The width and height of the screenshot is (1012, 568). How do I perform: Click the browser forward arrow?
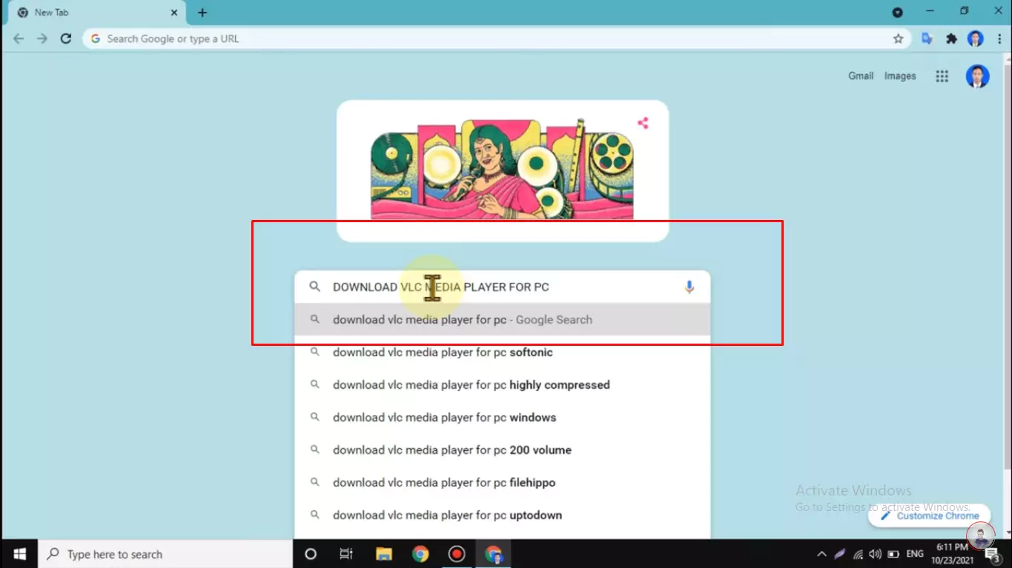(42, 39)
